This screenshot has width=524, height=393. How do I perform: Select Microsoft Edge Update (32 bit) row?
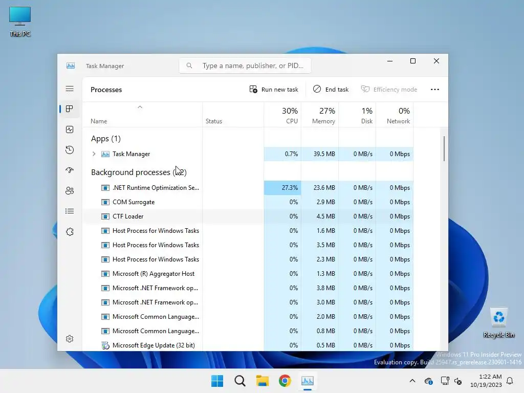[x=248, y=345]
